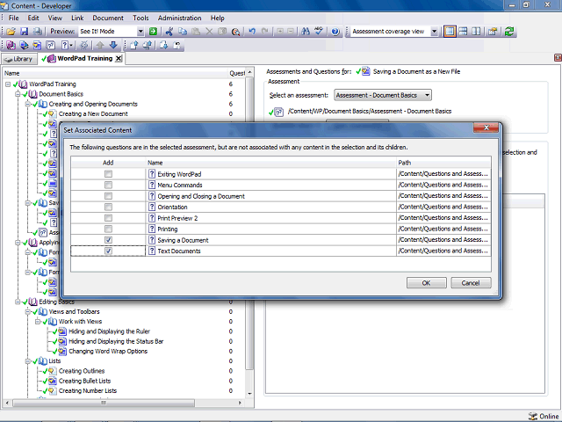
Task: Click Cancel in Set Associated Content dialog
Action: point(471,283)
